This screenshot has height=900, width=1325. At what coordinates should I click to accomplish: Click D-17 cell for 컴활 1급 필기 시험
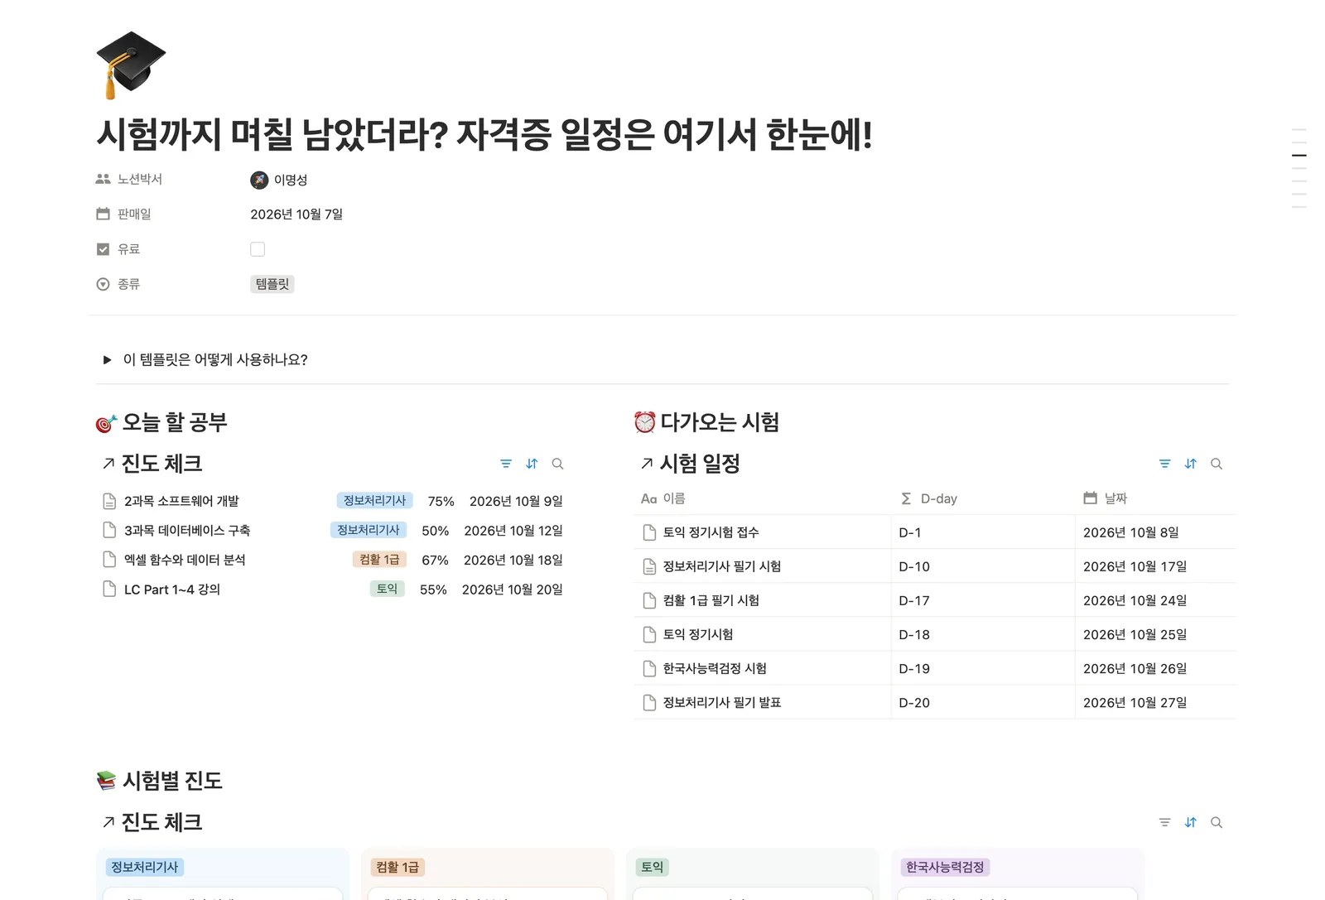tap(982, 600)
